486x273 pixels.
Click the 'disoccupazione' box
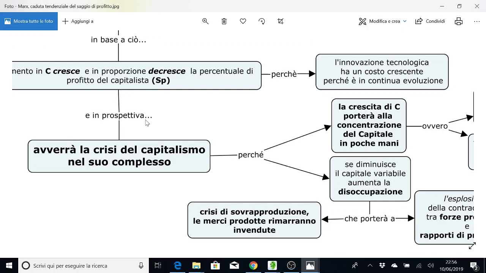(370, 179)
